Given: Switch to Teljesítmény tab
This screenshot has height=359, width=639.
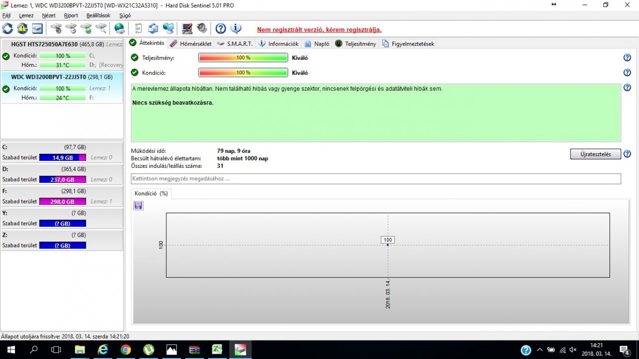Looking at the screenshot, I should coord(355,43).
